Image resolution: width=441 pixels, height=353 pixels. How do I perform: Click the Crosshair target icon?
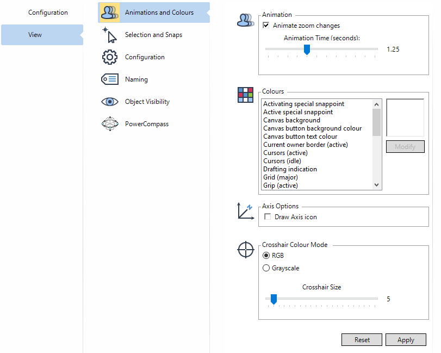point(246,250)
